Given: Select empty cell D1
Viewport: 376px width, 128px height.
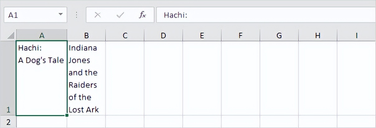Looking at the screenshot, I should tap(163, 79).
